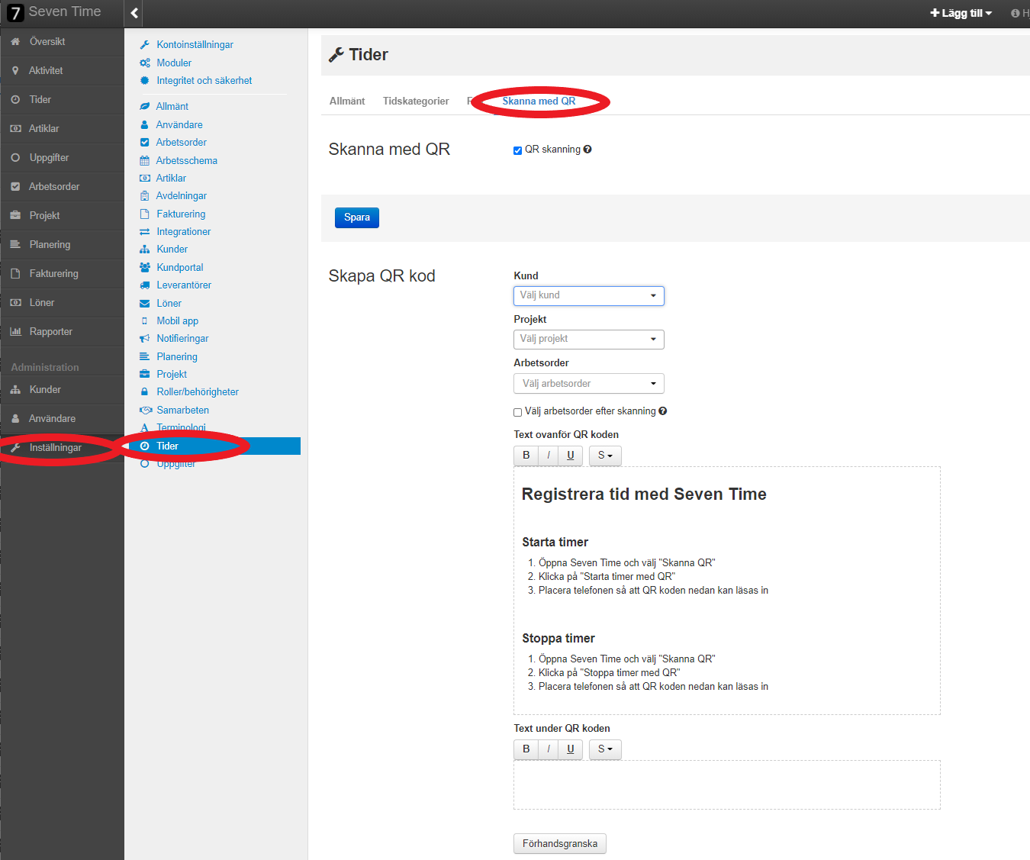Screen dimensions: 1030x860
Task: Click the Notifieringar megaphone icon
Action: coord(145,339)
